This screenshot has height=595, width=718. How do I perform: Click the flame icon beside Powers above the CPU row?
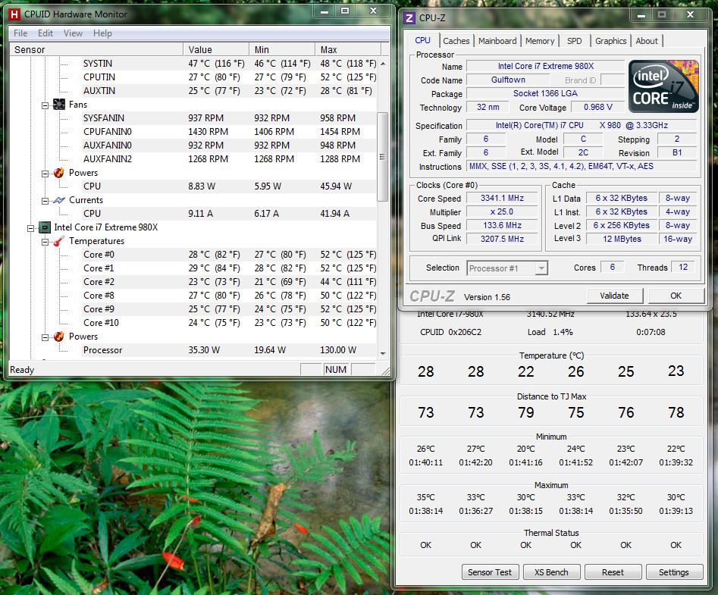pyautogui.click(x=58, y=173)
